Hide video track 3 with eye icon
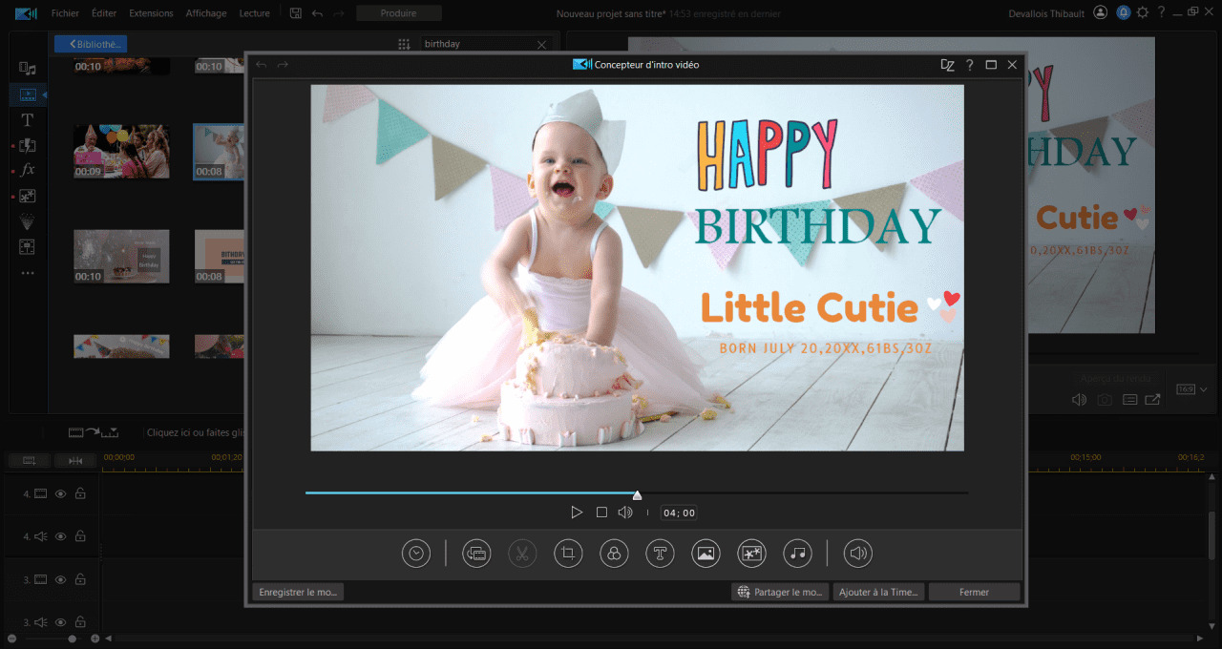 (x=60, y=579)
